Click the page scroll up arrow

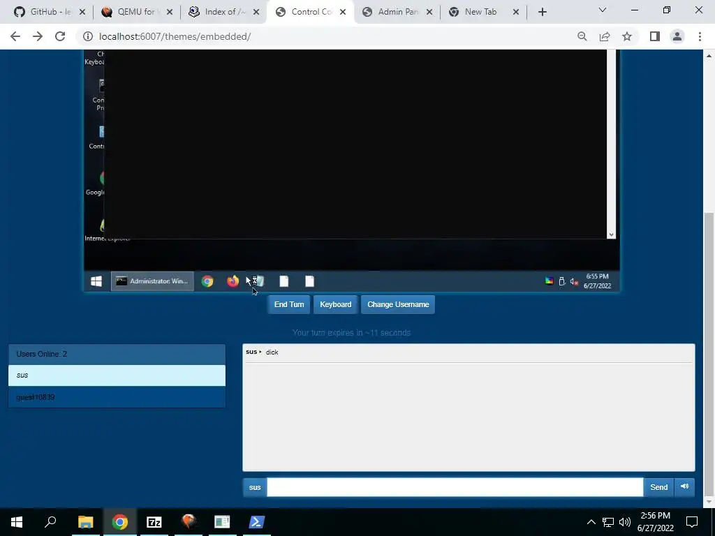tap(709, 56)
